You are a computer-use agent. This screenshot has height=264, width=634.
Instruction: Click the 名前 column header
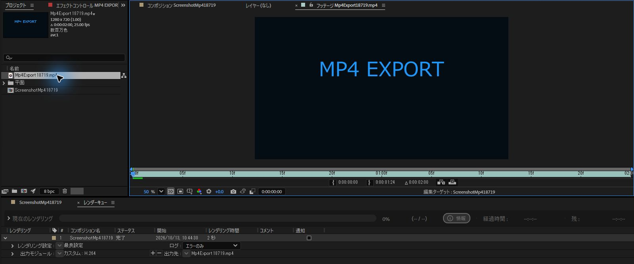click(x=14, y=68)
